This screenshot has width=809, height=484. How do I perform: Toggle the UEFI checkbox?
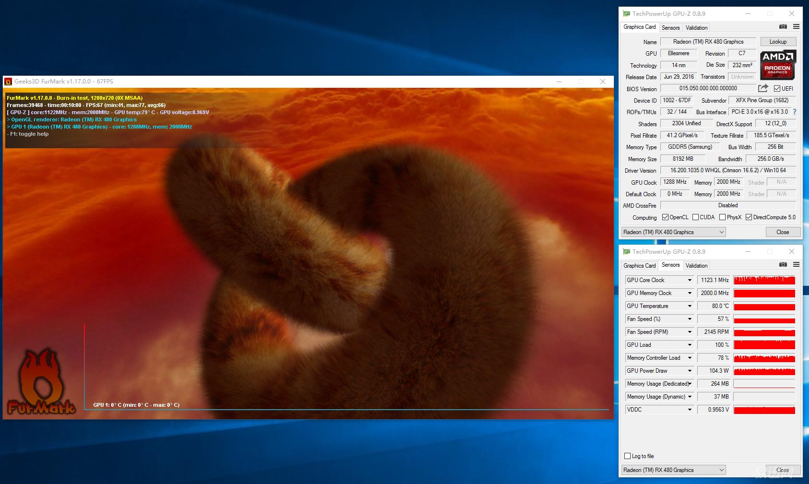(x=777, y=89)
